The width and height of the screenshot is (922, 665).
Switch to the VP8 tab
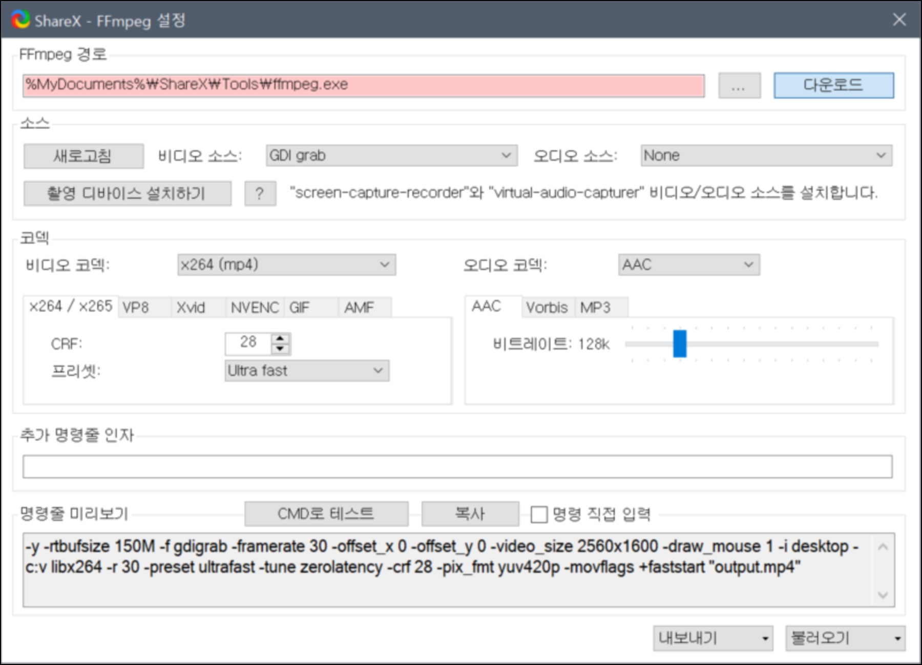point(144,308)
